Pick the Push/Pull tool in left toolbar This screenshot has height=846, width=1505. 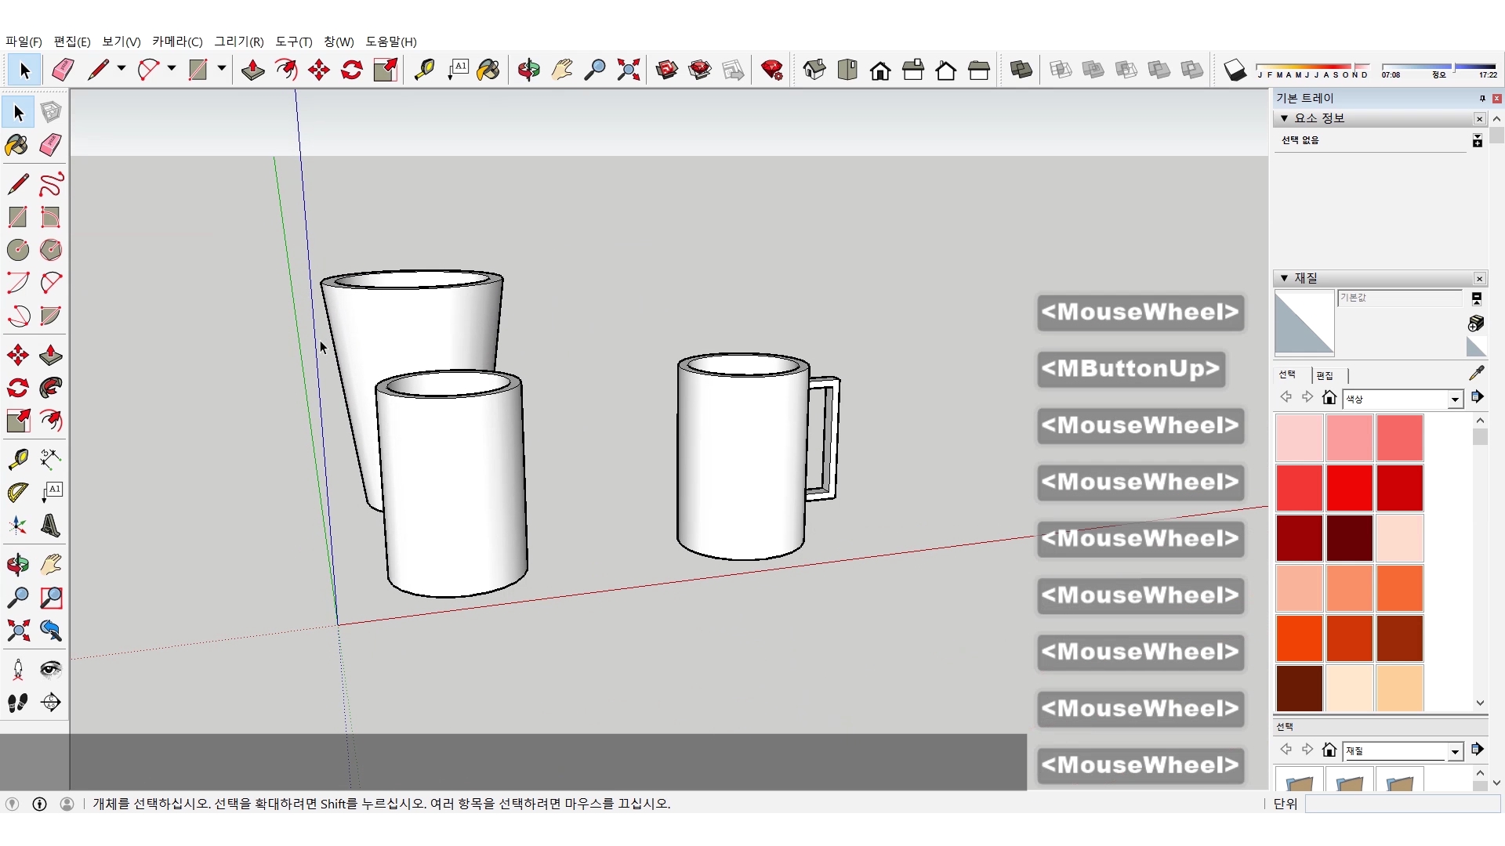tap(51, 355)
